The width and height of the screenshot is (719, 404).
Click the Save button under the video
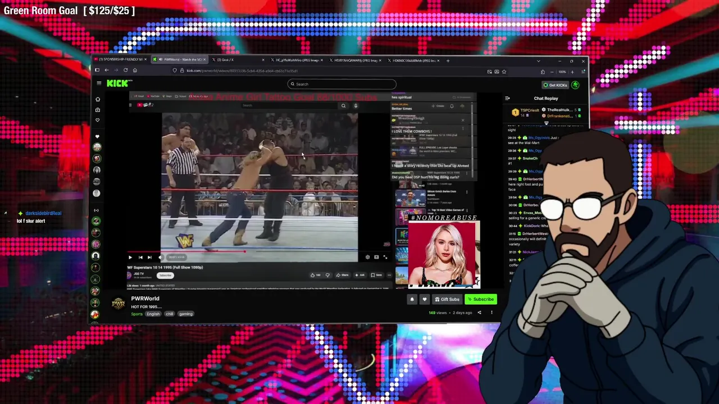pyautogui.click(x=376, y=275)
